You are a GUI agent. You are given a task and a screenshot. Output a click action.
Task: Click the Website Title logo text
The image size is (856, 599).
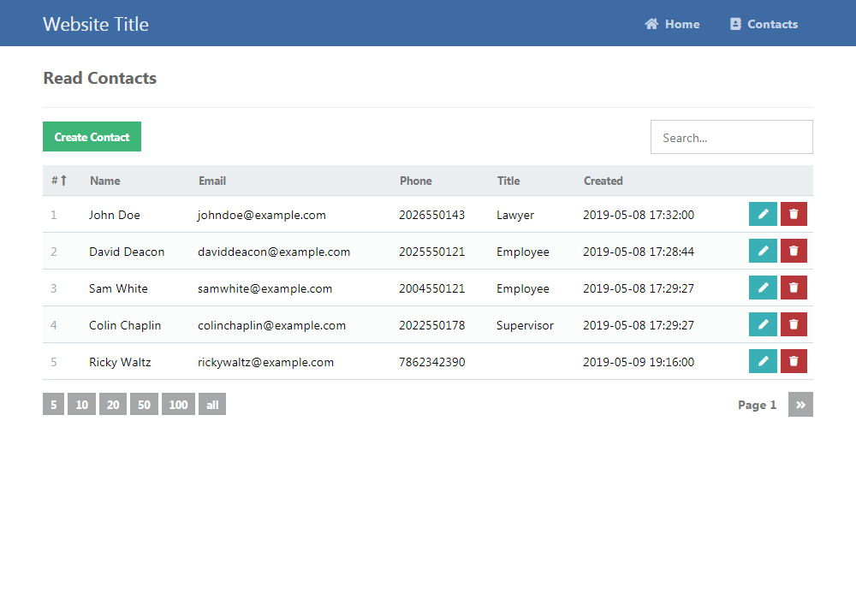[x=96, y=24]
